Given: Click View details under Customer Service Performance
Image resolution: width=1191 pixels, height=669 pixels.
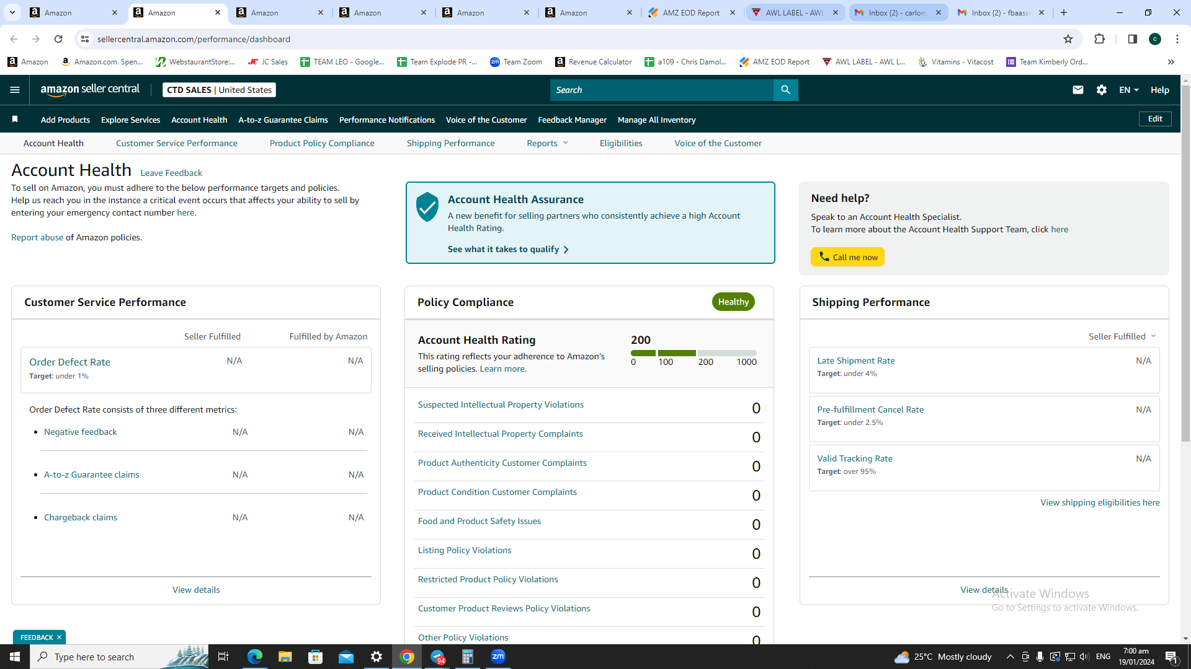Looking at the screenshot, I should click(196, 590).
